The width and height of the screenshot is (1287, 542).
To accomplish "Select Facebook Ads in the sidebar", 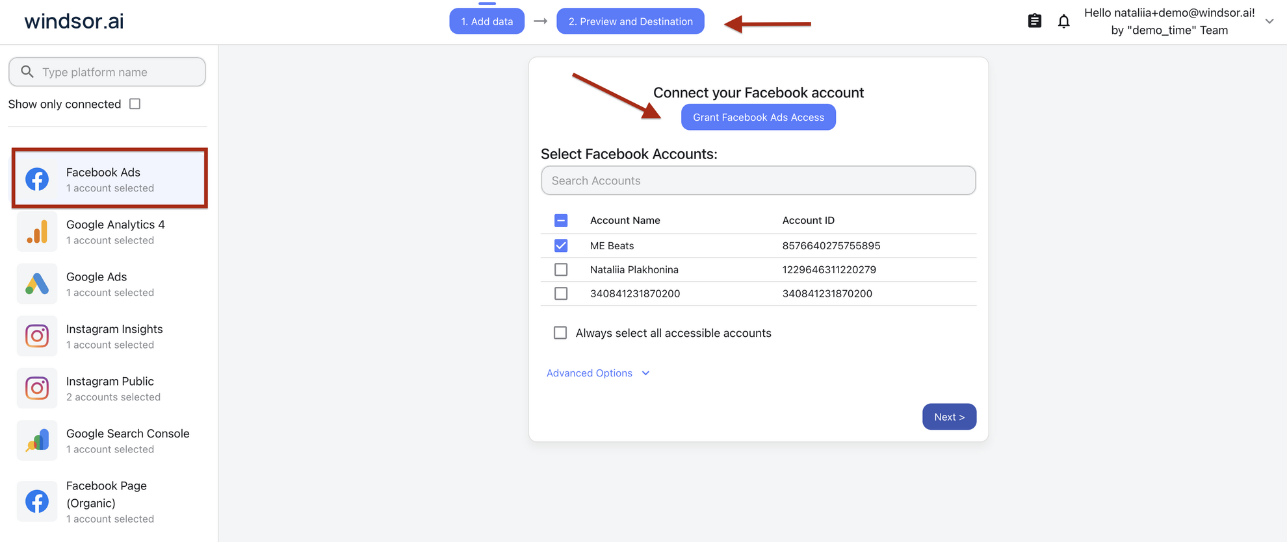I will (x=110, y=179).
